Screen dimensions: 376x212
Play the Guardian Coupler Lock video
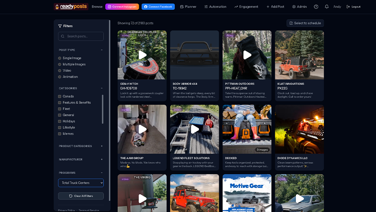click(x=142, y=55)
